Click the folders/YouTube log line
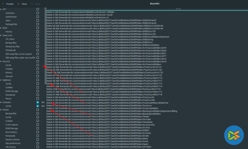Viewport: 248px width, 149px height. (98, 119)
